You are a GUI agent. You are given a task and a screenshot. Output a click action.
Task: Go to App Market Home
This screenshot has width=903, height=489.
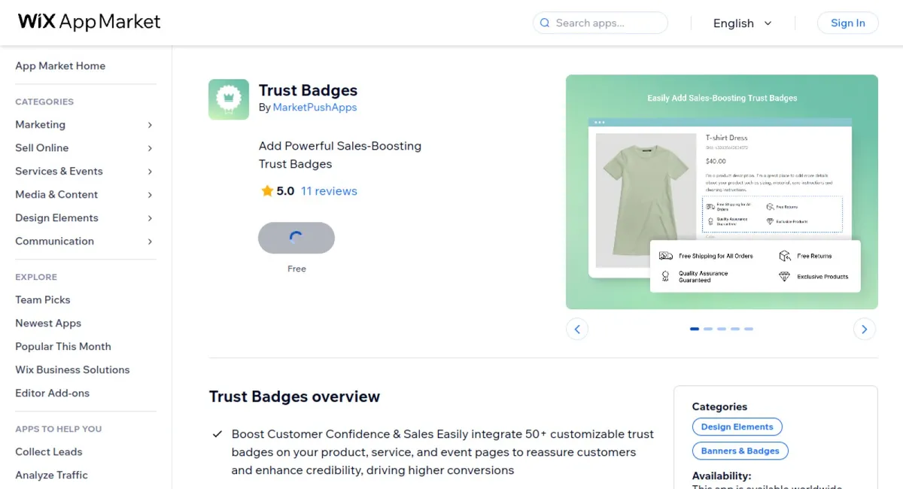click(60, 65)
